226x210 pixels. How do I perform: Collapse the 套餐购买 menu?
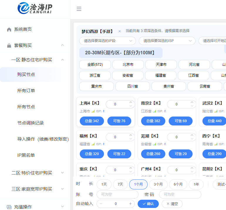pos(63,45)
